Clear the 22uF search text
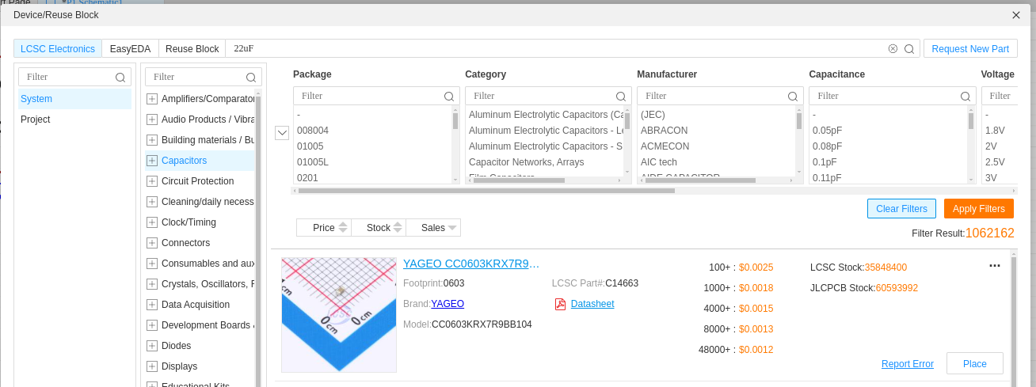 click(893, 48)
